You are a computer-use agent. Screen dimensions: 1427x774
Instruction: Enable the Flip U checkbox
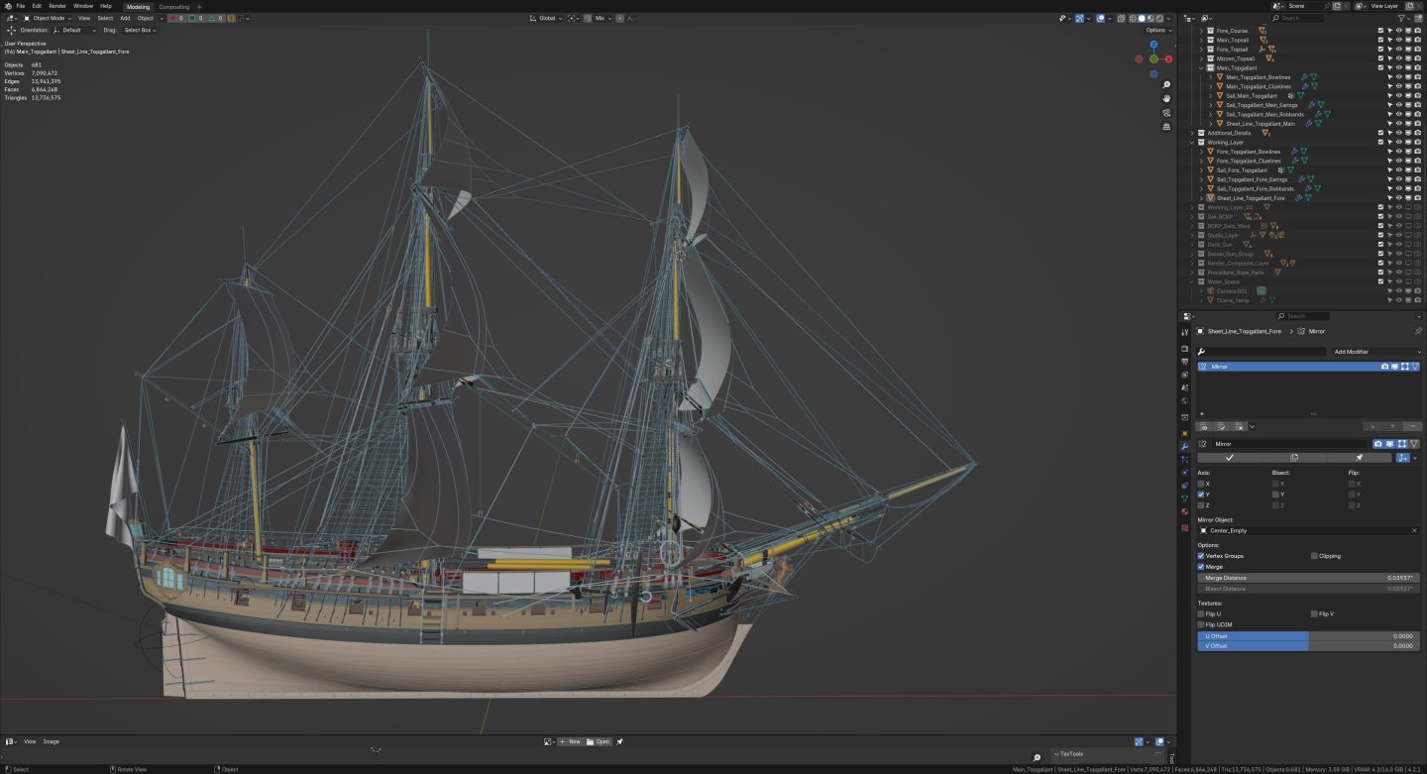point(1201,614)
